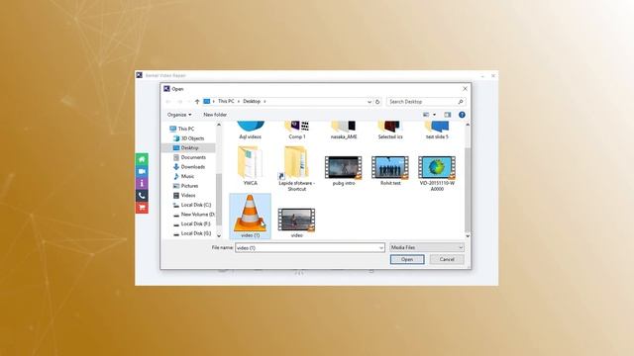
Task: Select the Selected ics folder
Action: click(x=390, y=130)
